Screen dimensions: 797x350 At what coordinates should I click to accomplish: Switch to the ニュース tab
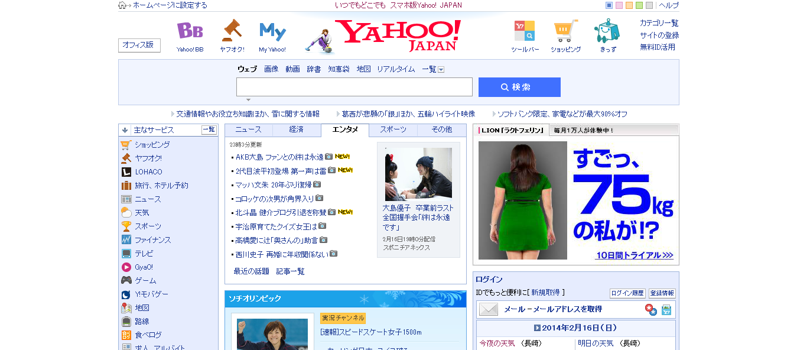pos(248,129)
